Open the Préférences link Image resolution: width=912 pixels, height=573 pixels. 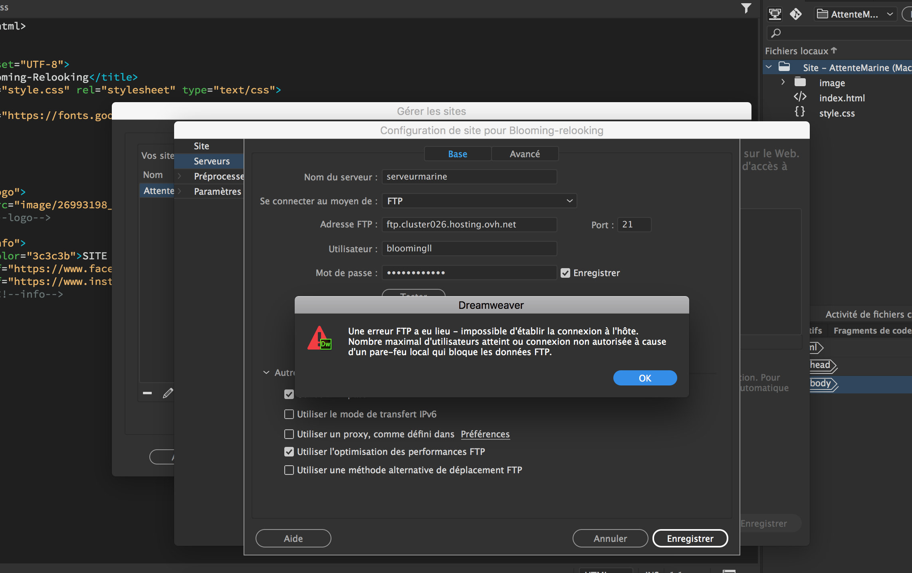tap(485, 434)
